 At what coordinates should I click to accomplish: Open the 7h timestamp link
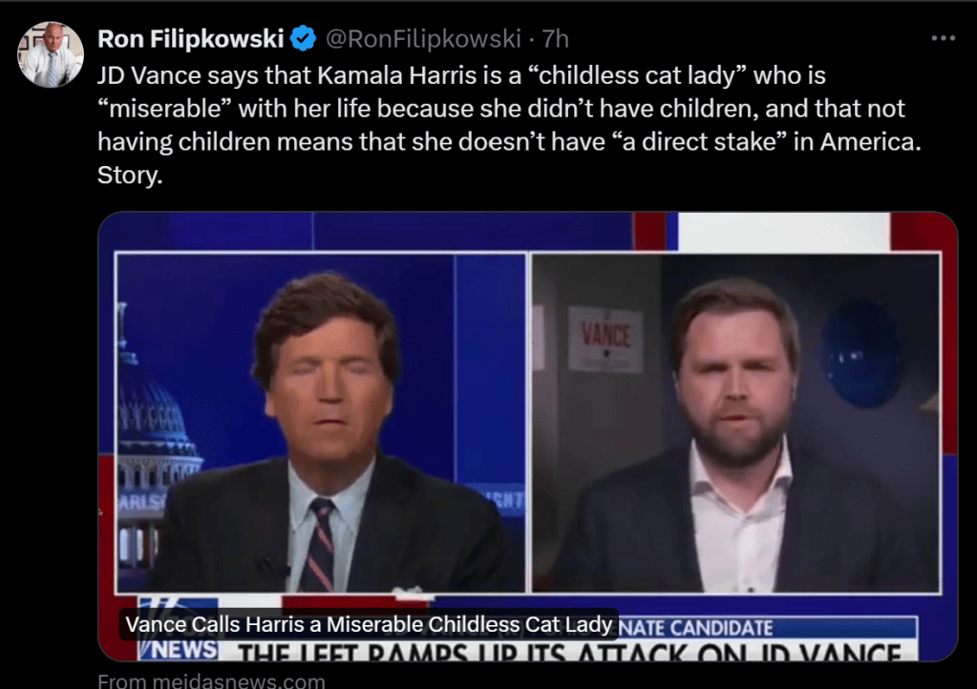click(x=555, y=38)
